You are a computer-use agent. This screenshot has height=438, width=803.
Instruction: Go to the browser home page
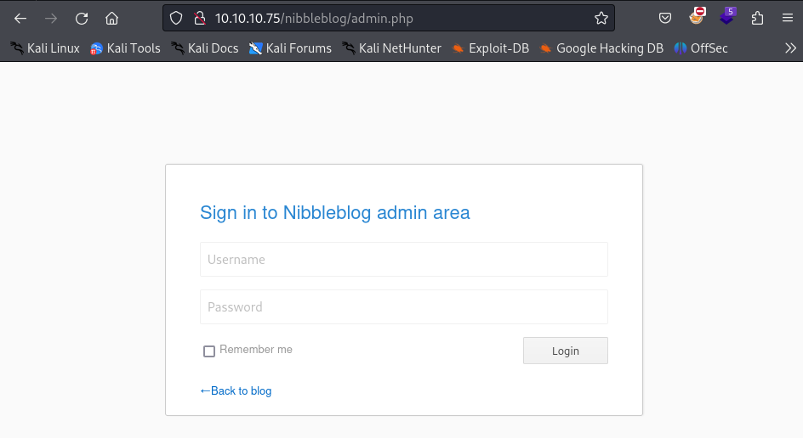coord(111,18)
